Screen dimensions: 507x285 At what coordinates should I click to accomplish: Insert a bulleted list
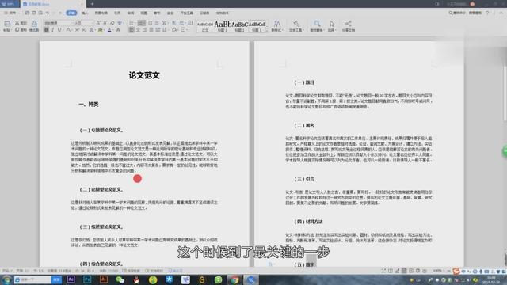point(132,23)
